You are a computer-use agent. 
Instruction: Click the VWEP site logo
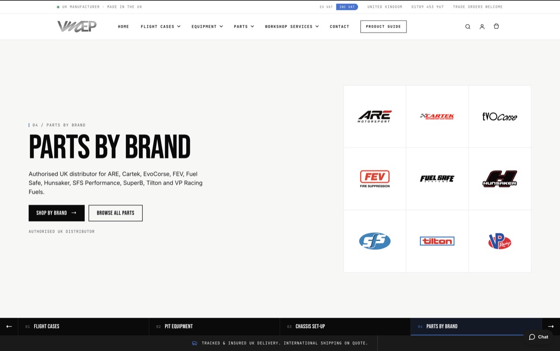(x=77, y=27)
